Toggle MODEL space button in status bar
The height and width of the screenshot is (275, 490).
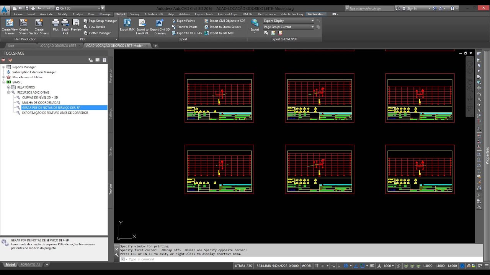[307, 266]
